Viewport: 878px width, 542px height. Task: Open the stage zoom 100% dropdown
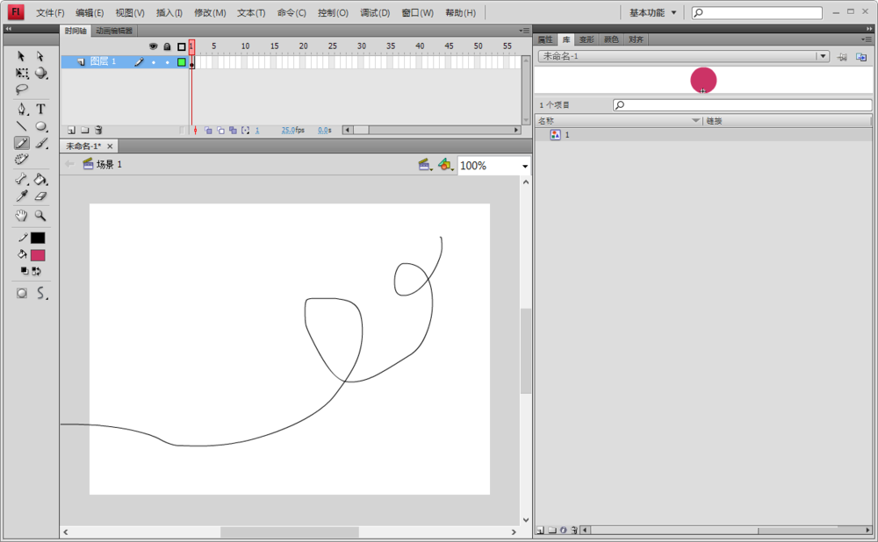(x=525, y=166)
